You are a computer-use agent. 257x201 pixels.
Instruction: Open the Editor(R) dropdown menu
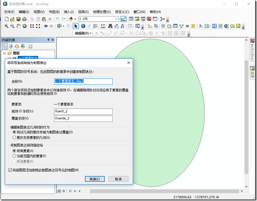pos(83,33)
